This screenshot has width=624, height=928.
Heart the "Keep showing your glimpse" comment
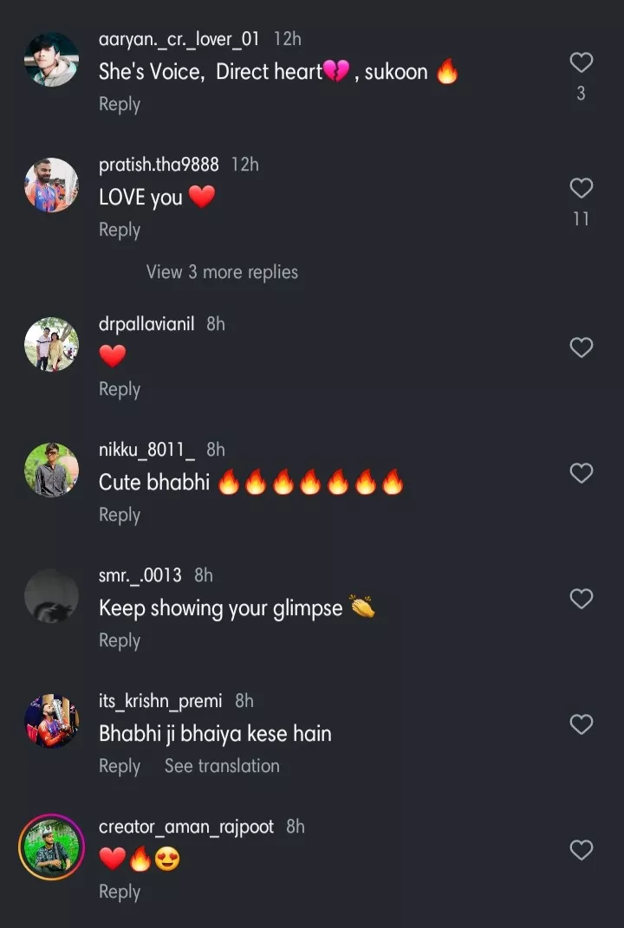pyautogui.click(x=581, y=599)
